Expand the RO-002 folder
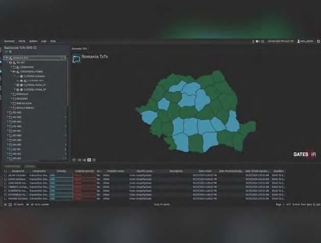321x243 pixels. pyautogui.click(x=8, y=113)
